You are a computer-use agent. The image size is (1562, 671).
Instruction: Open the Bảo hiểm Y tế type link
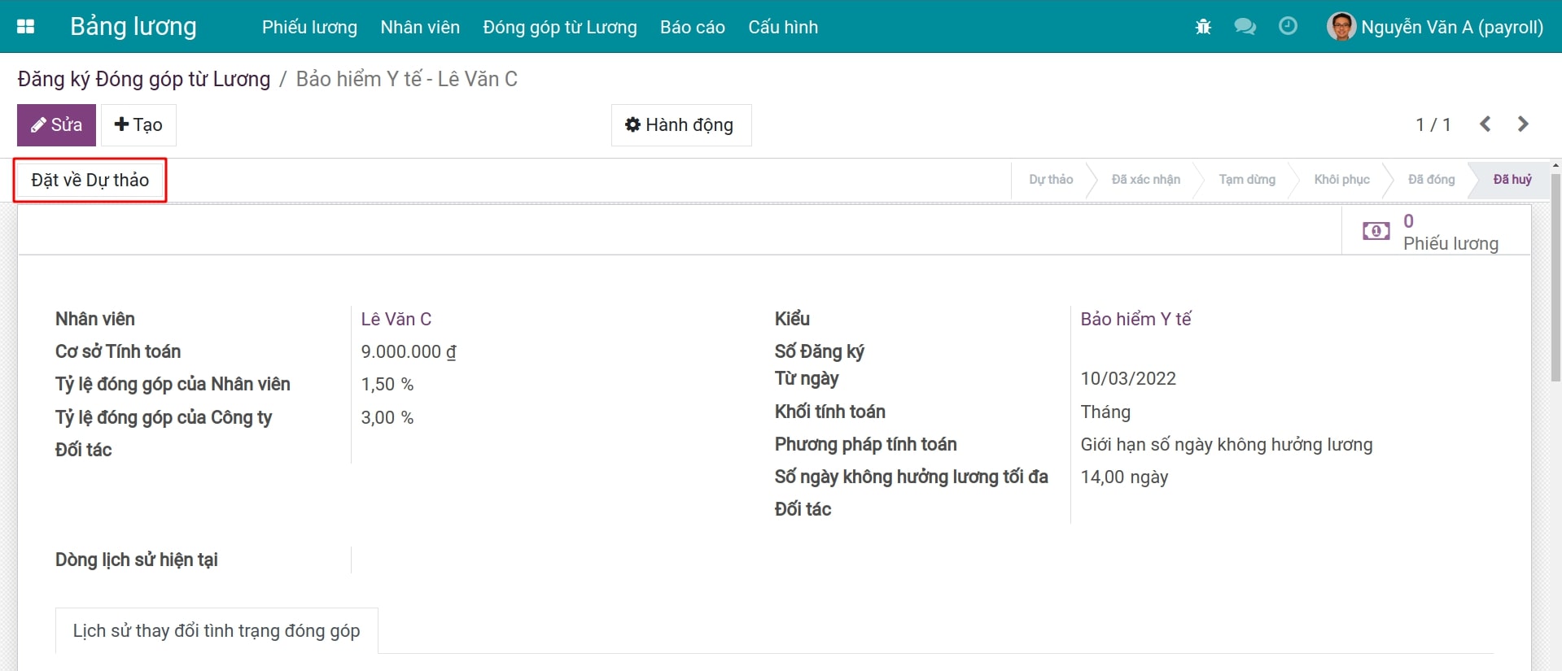click(x=1135, y=320)
